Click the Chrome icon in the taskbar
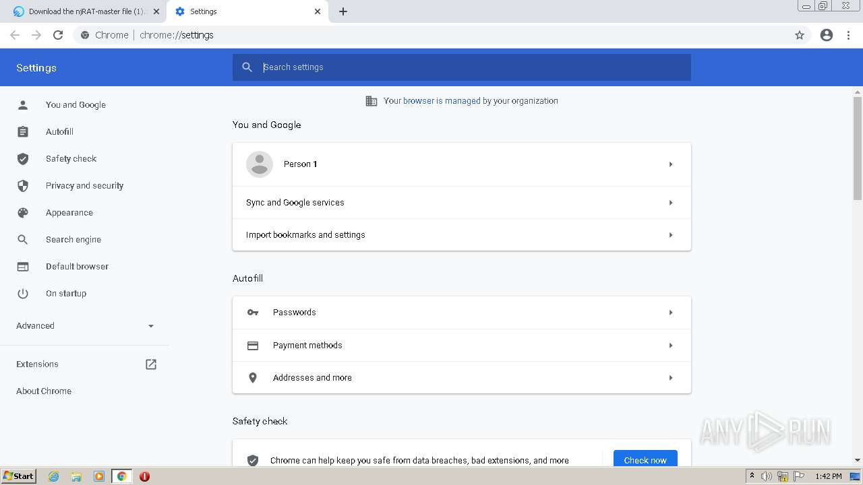The image size is (863, 485). pyautogui.click(x=121, y=476)
